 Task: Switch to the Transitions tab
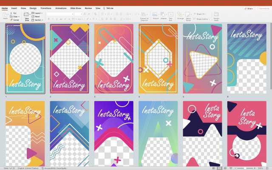pos(45,8)
